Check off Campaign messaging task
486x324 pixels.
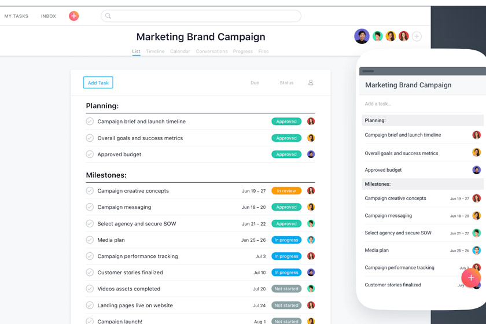(x=90, y=207)
